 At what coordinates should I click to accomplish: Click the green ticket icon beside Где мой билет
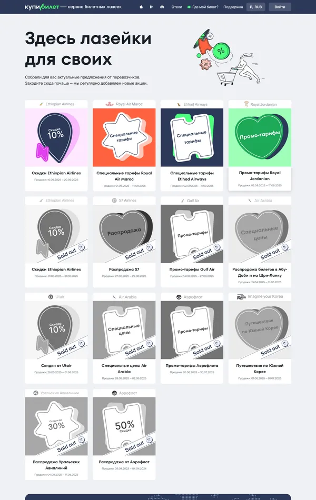[189, 7]
